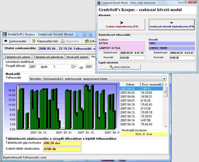This screenshot has height=162, width=199.
Task: Click the Képernyőfrissítés lightbulb icon
Action: click(x=34, y=41)
